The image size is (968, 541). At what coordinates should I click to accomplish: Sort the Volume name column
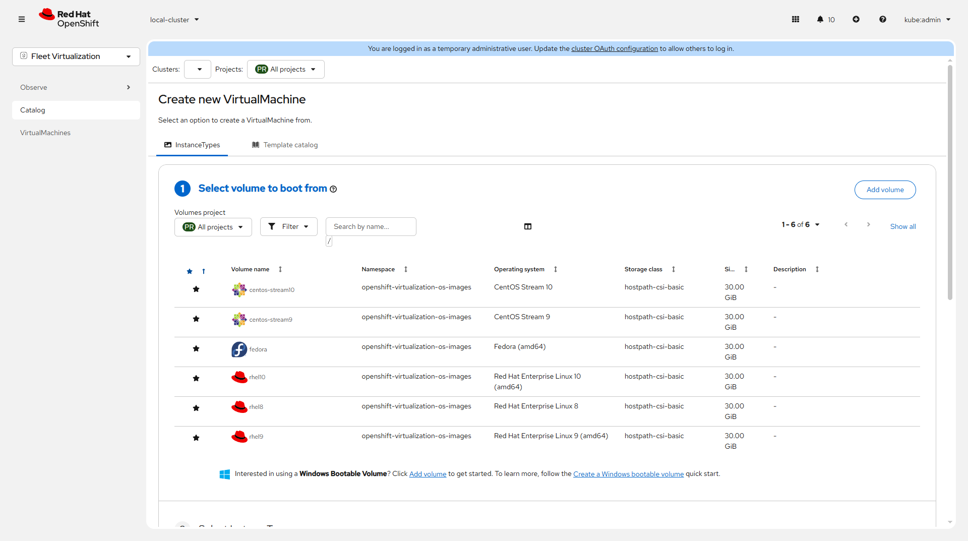tap(280, 269)
